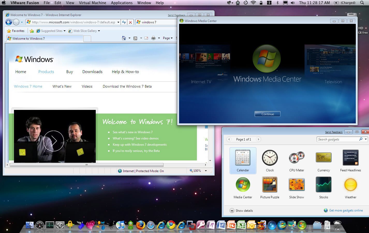Select the Feed Headlines gadget

pos(350,161)
